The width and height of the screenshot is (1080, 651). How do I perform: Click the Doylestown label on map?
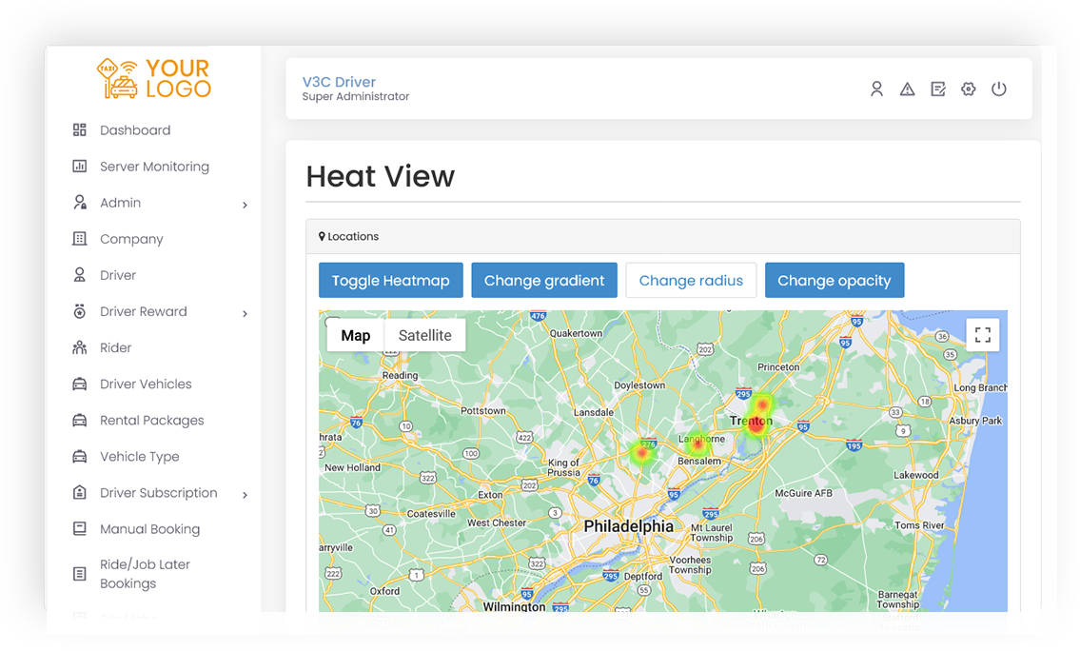pos(639,385)
